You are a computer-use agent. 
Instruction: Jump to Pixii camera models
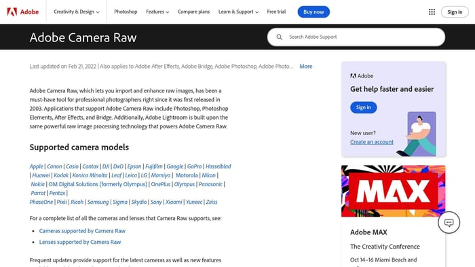tap(62, 202)
